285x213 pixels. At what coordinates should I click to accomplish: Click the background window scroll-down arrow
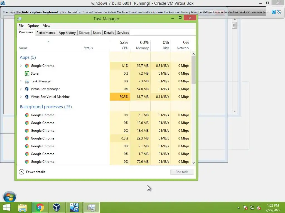(x=235, y=111)
